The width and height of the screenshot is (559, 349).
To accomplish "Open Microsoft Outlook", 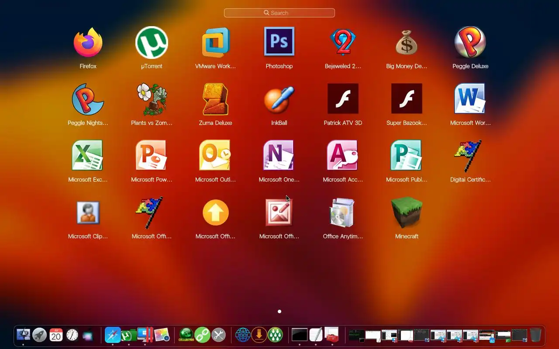I will tap(215, 155).
